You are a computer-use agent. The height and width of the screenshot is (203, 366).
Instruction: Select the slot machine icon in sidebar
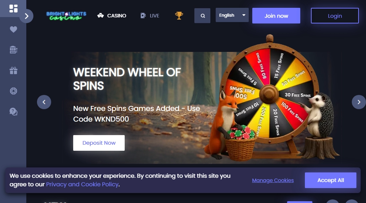tap(14, 50)
